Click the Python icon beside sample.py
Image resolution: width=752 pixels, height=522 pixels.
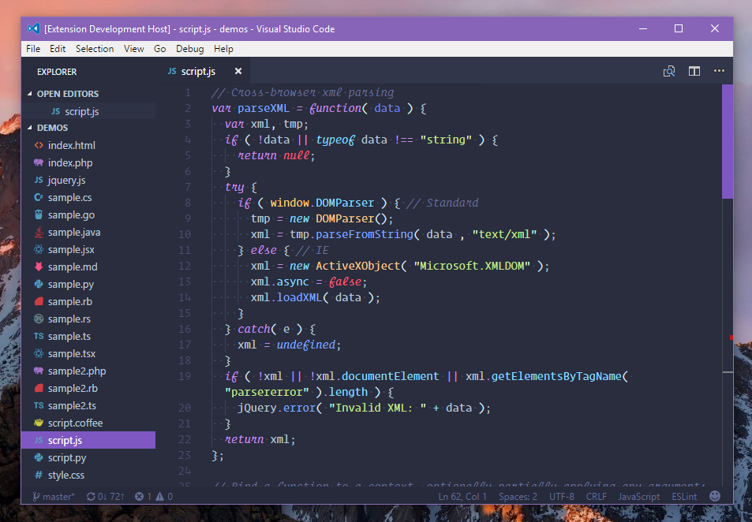(39, 284)
